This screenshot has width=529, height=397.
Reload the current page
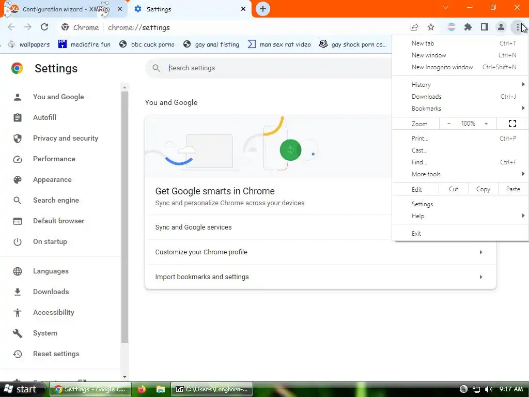44,27
